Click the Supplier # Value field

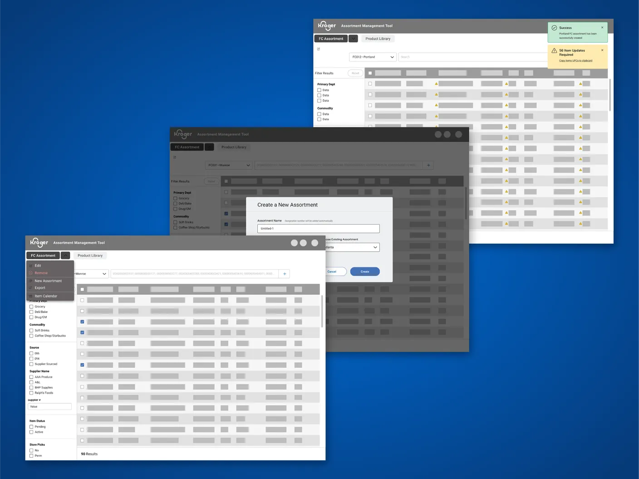(x=49, y=406)
